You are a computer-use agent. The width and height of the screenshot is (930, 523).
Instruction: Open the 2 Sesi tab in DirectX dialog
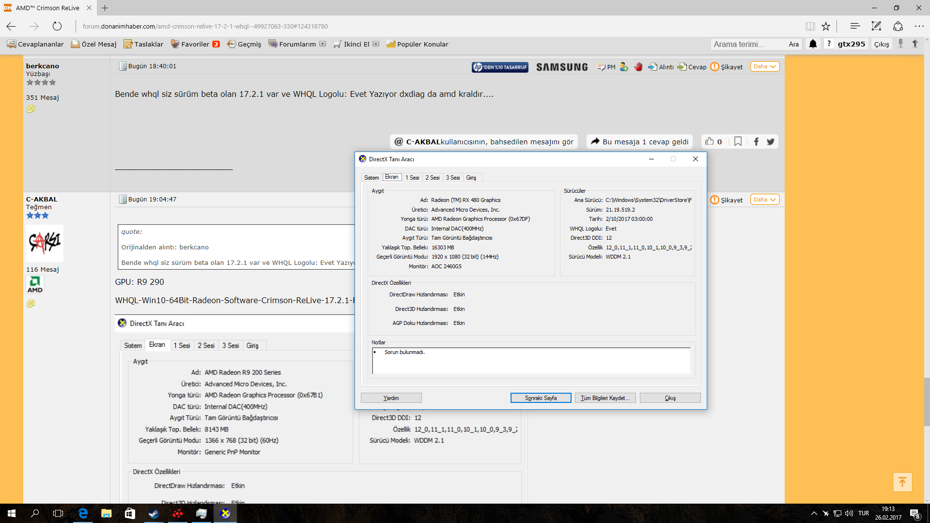[433, 178]
